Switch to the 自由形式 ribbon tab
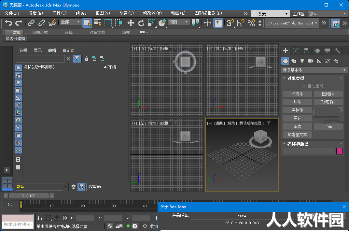This screenshot has width=349, height=231. [x=40, y=33]
